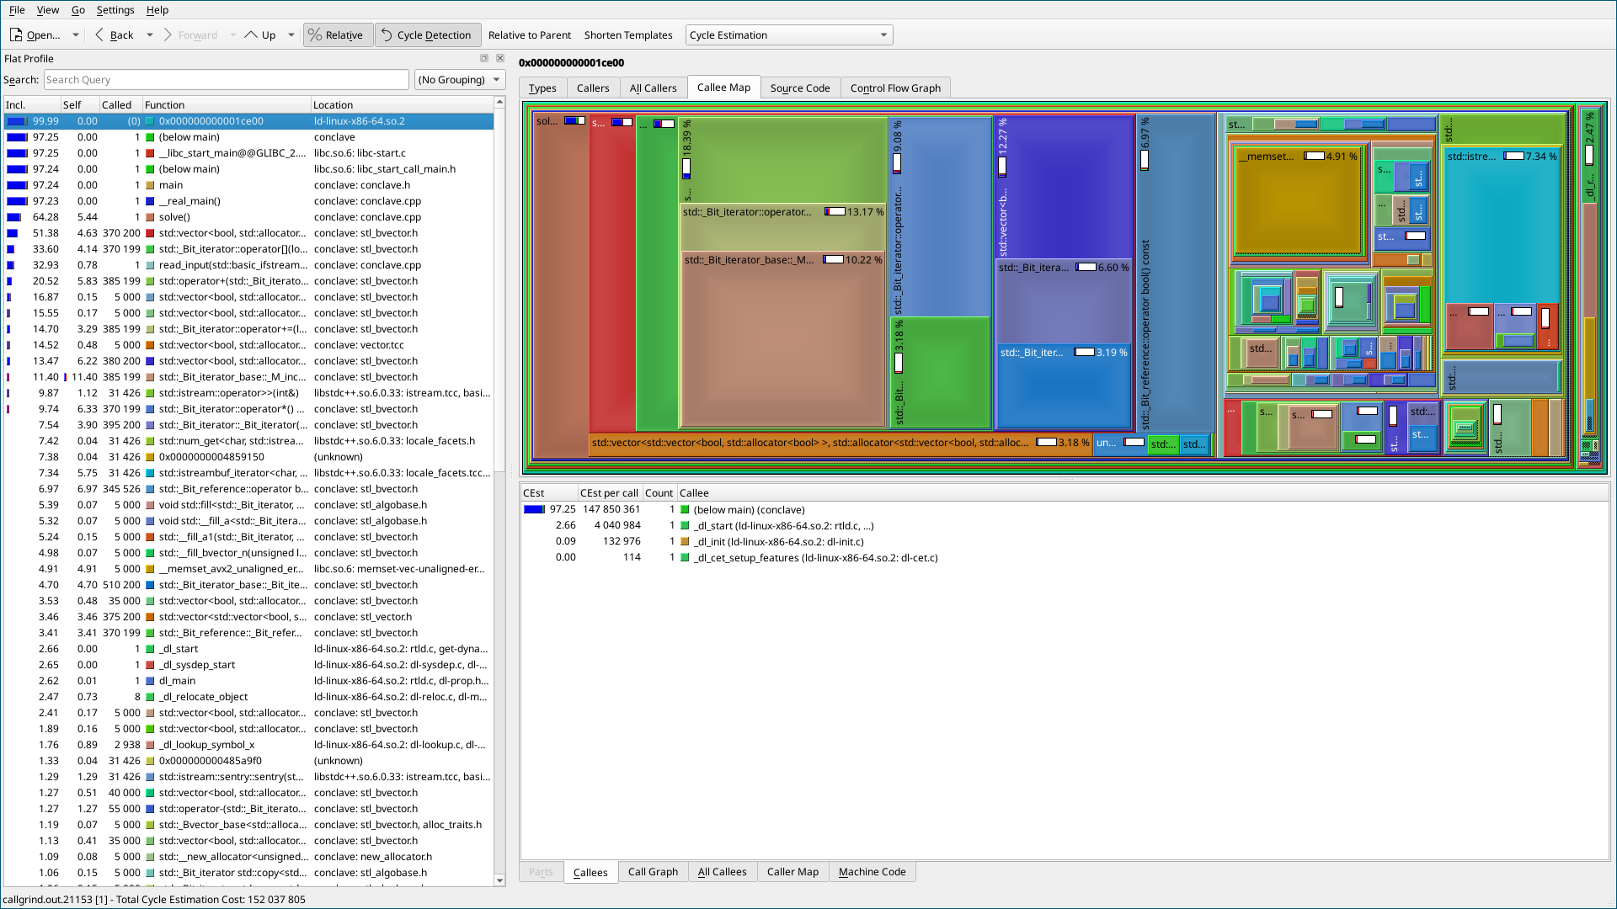This screenshot has width=1617, height=909.
Task: Open the Cycle Estimation dropdown
Action: 788,35
